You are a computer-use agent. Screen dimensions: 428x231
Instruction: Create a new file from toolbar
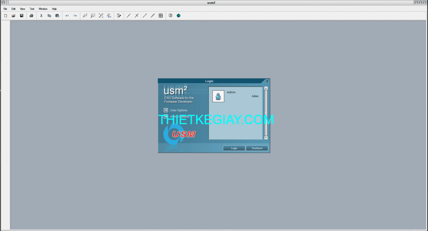click(6, 16)
